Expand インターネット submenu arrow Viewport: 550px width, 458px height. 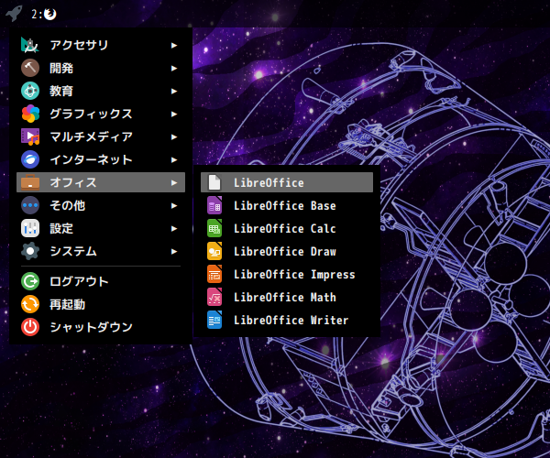pyautogui.click(x=174, y=159)
